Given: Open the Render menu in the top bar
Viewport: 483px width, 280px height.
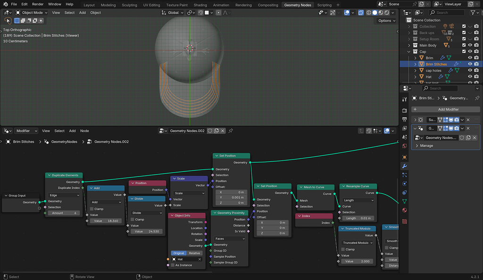Looking at the screenshot, I should pos(37,4).
